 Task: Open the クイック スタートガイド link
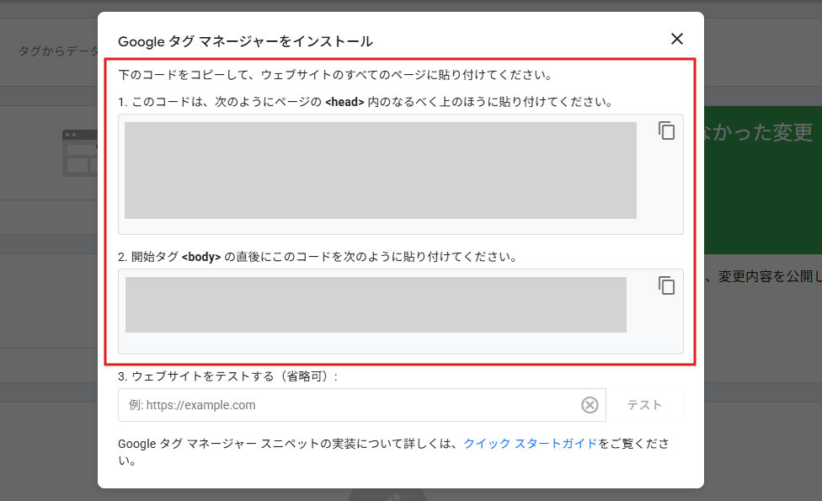click(x=531, y=444)
